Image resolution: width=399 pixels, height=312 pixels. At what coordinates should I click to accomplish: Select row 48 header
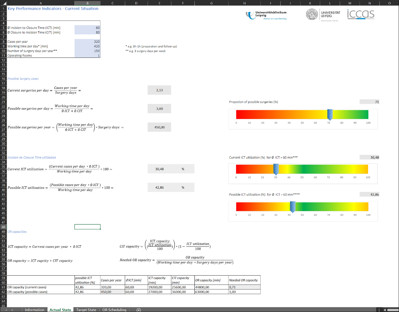tap(3, 227)
